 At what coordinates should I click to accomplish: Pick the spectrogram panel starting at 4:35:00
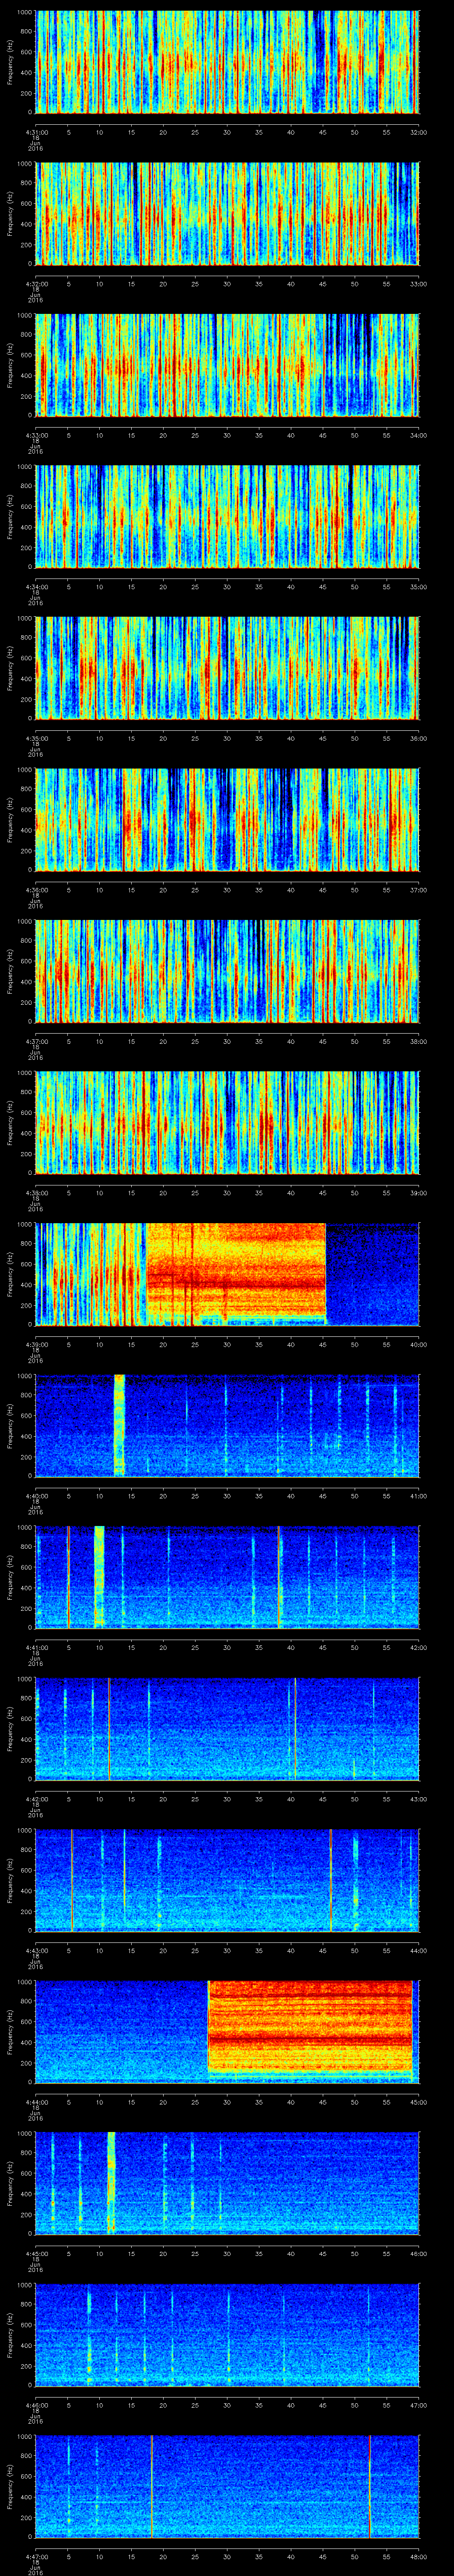(227, 668)
